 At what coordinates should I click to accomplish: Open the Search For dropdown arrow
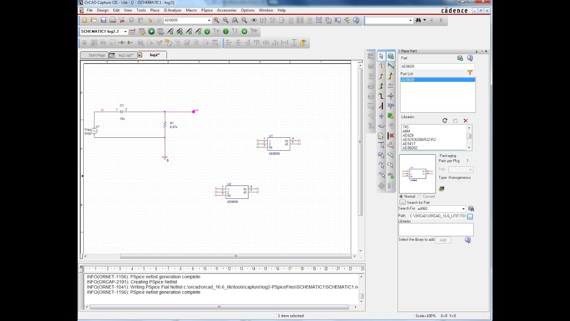(463, 209)
